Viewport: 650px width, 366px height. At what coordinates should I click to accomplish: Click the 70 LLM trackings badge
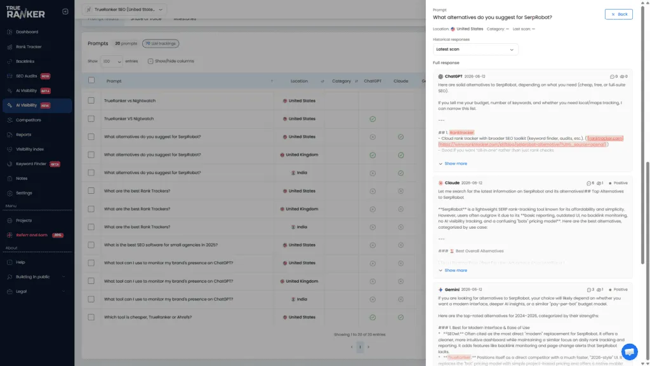pyautogui.click(x=161, y=44)
